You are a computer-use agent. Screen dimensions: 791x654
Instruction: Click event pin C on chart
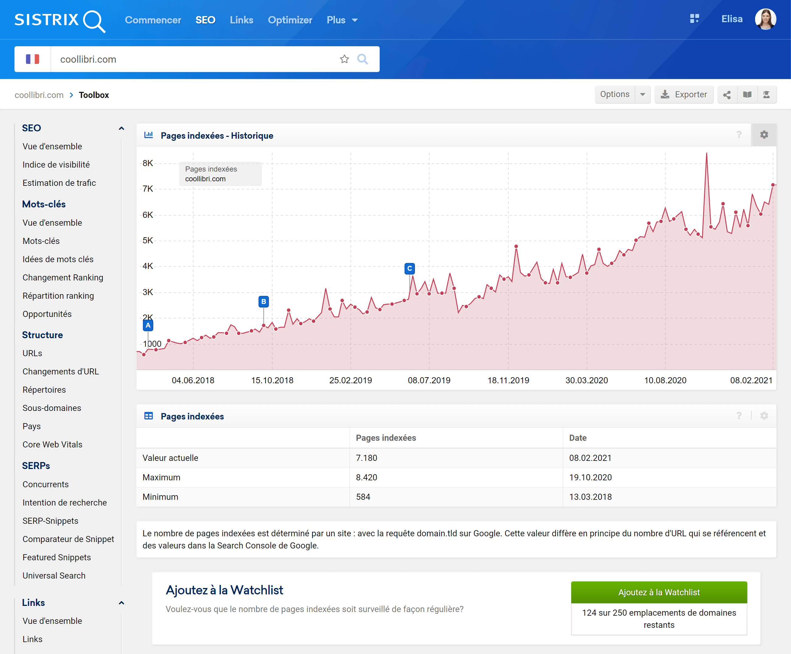pos(410,269)
